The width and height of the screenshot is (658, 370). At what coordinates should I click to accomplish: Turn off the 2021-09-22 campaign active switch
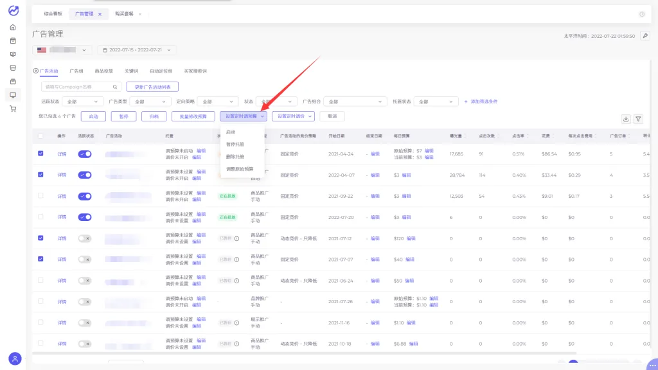click(x=85, y=196)
